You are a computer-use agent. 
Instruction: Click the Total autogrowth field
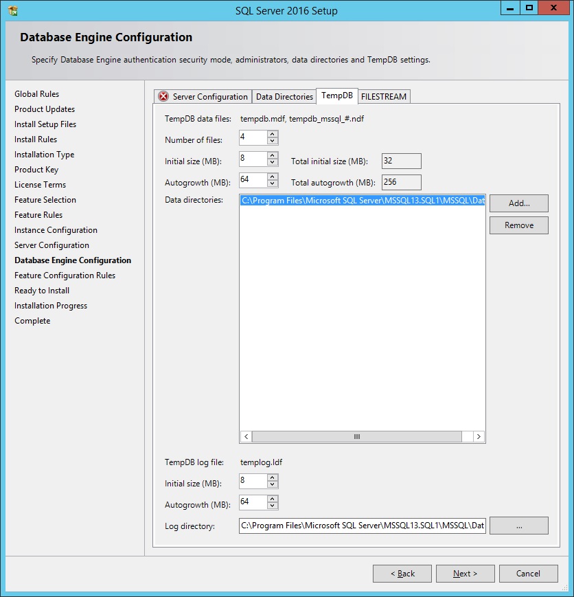point(401,182)
